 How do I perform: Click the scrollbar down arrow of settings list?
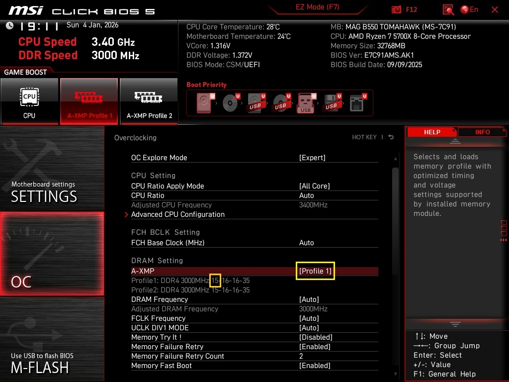[x=395, y=374]
